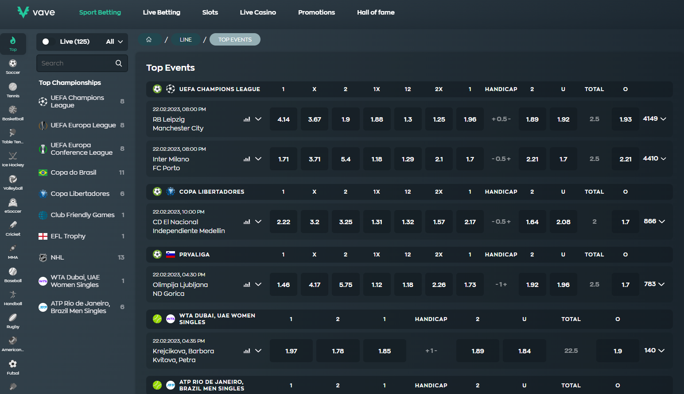Show all 140 markets for Krejcikova match
684x394 pixels.
pyautogui.click(x=655, y=351)
